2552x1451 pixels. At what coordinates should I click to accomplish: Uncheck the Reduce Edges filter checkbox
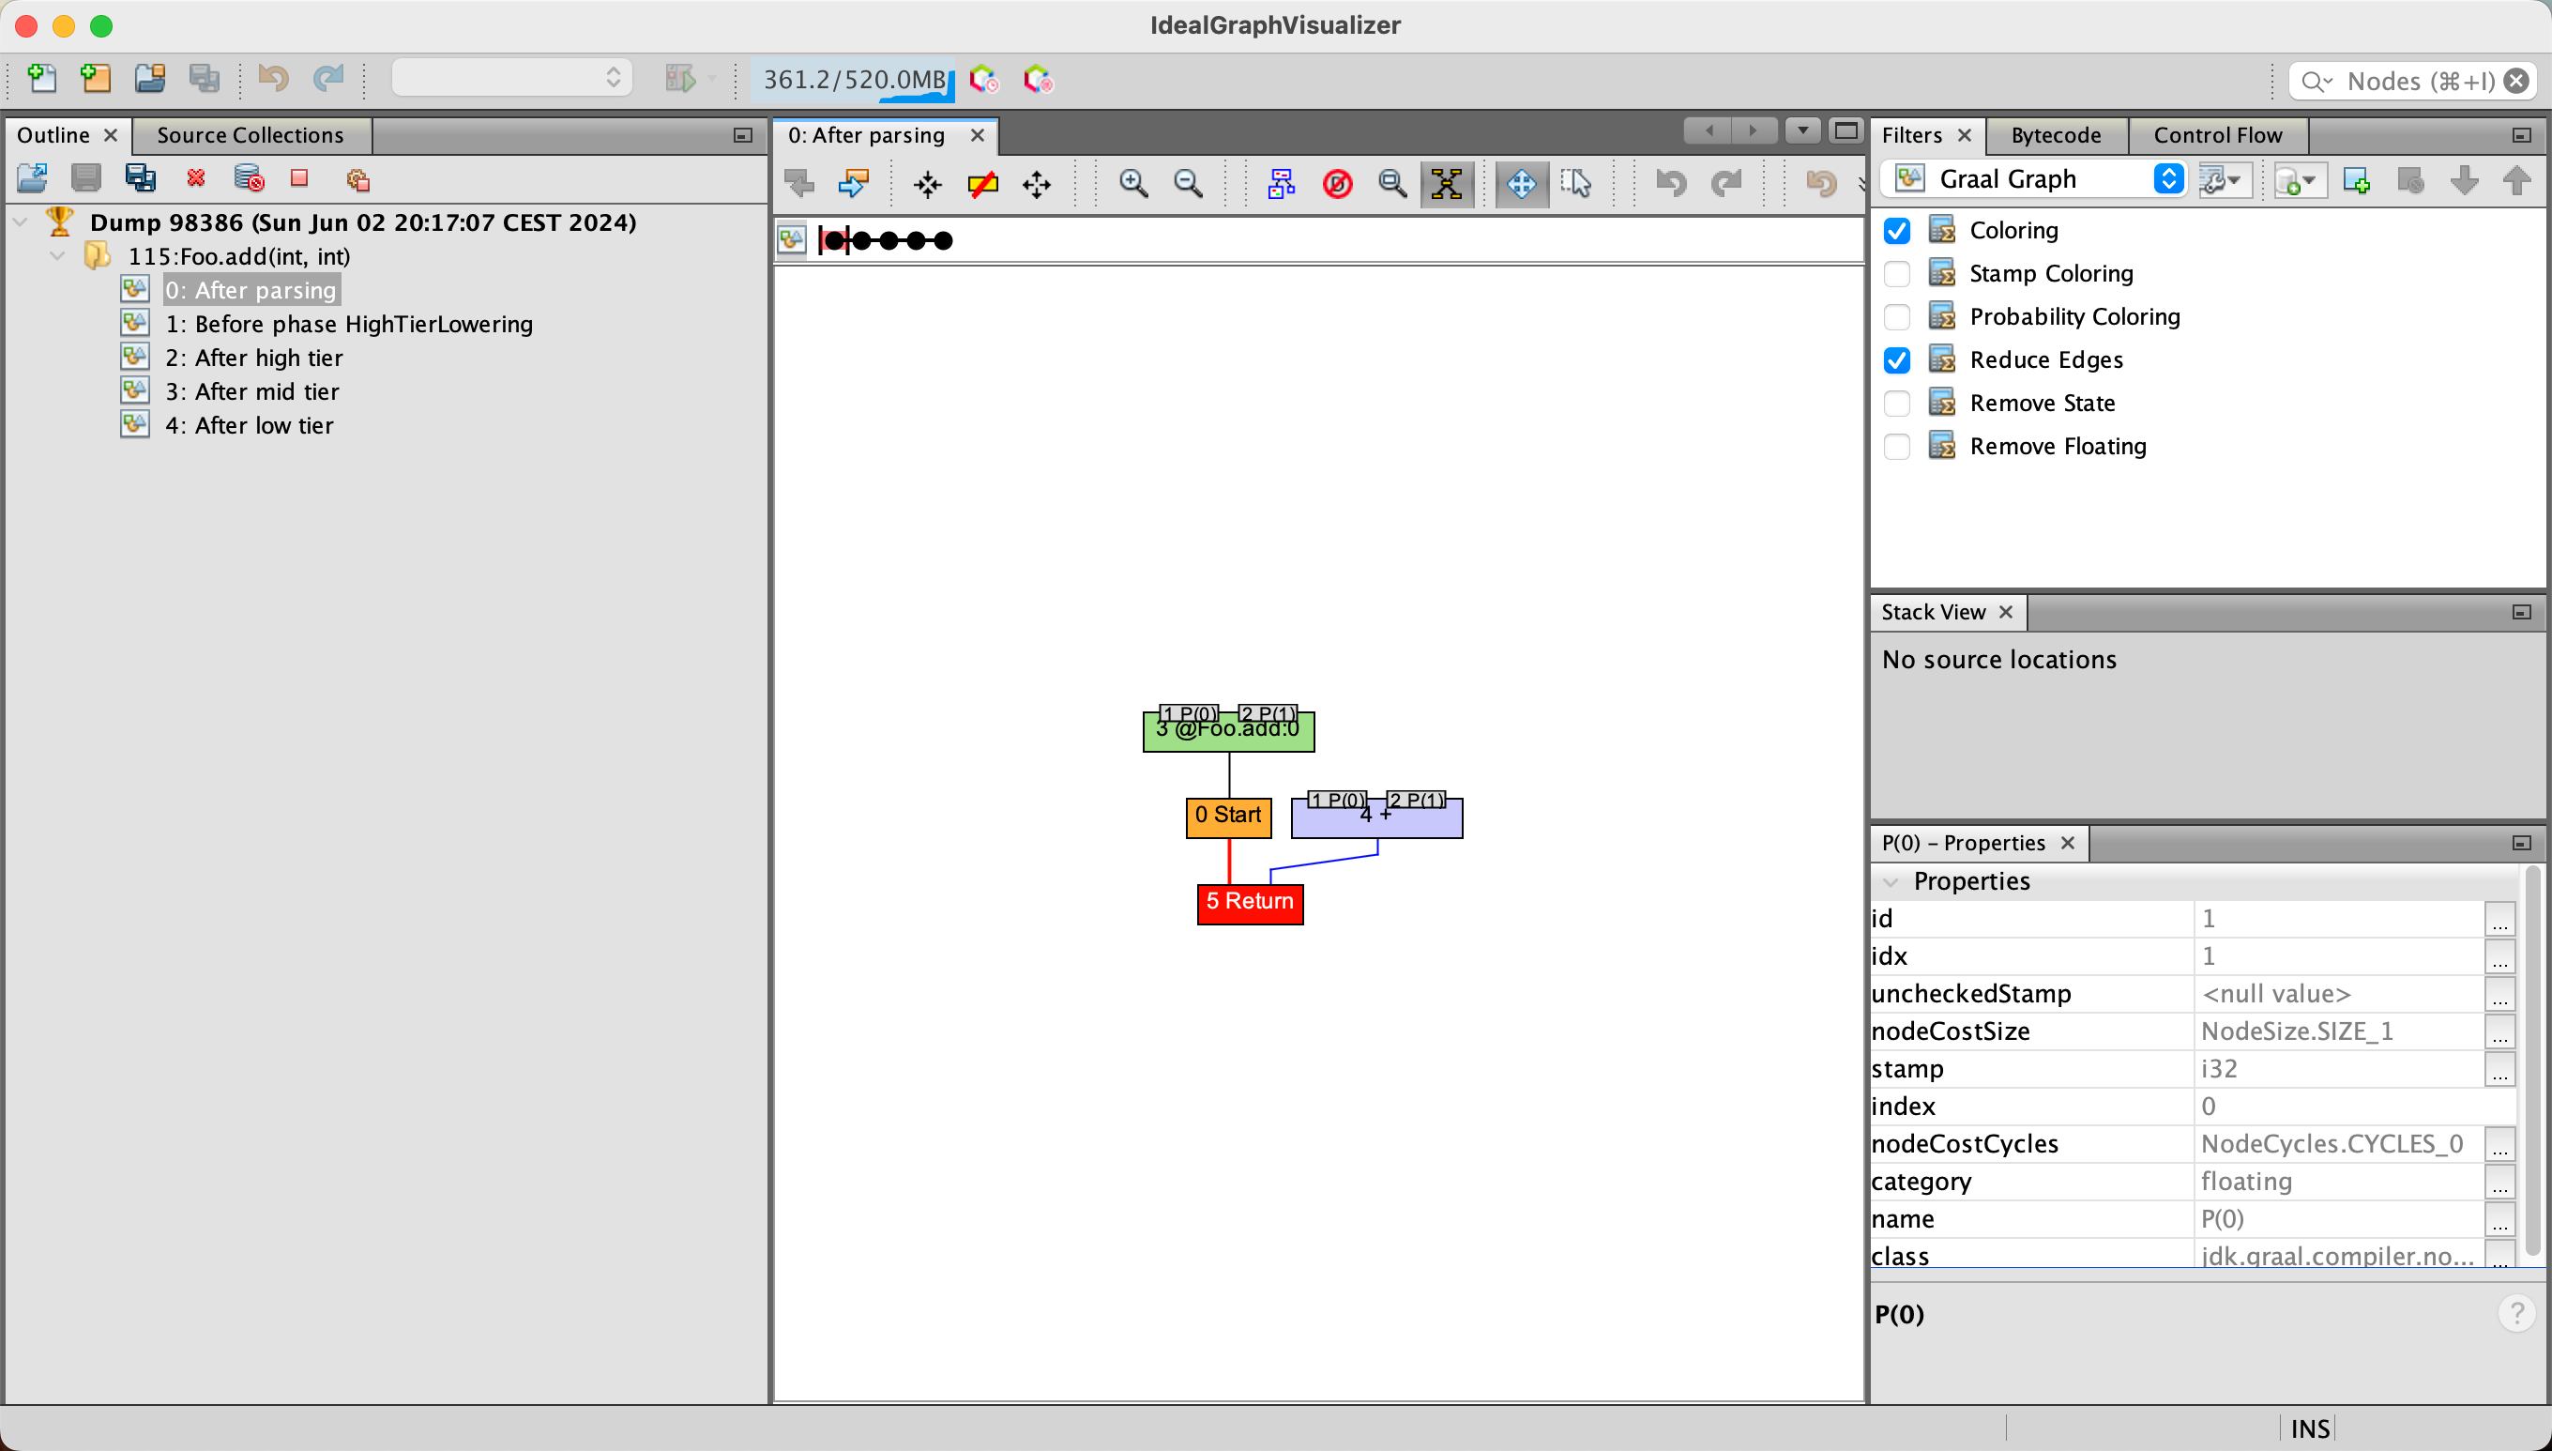[1896, 359]
